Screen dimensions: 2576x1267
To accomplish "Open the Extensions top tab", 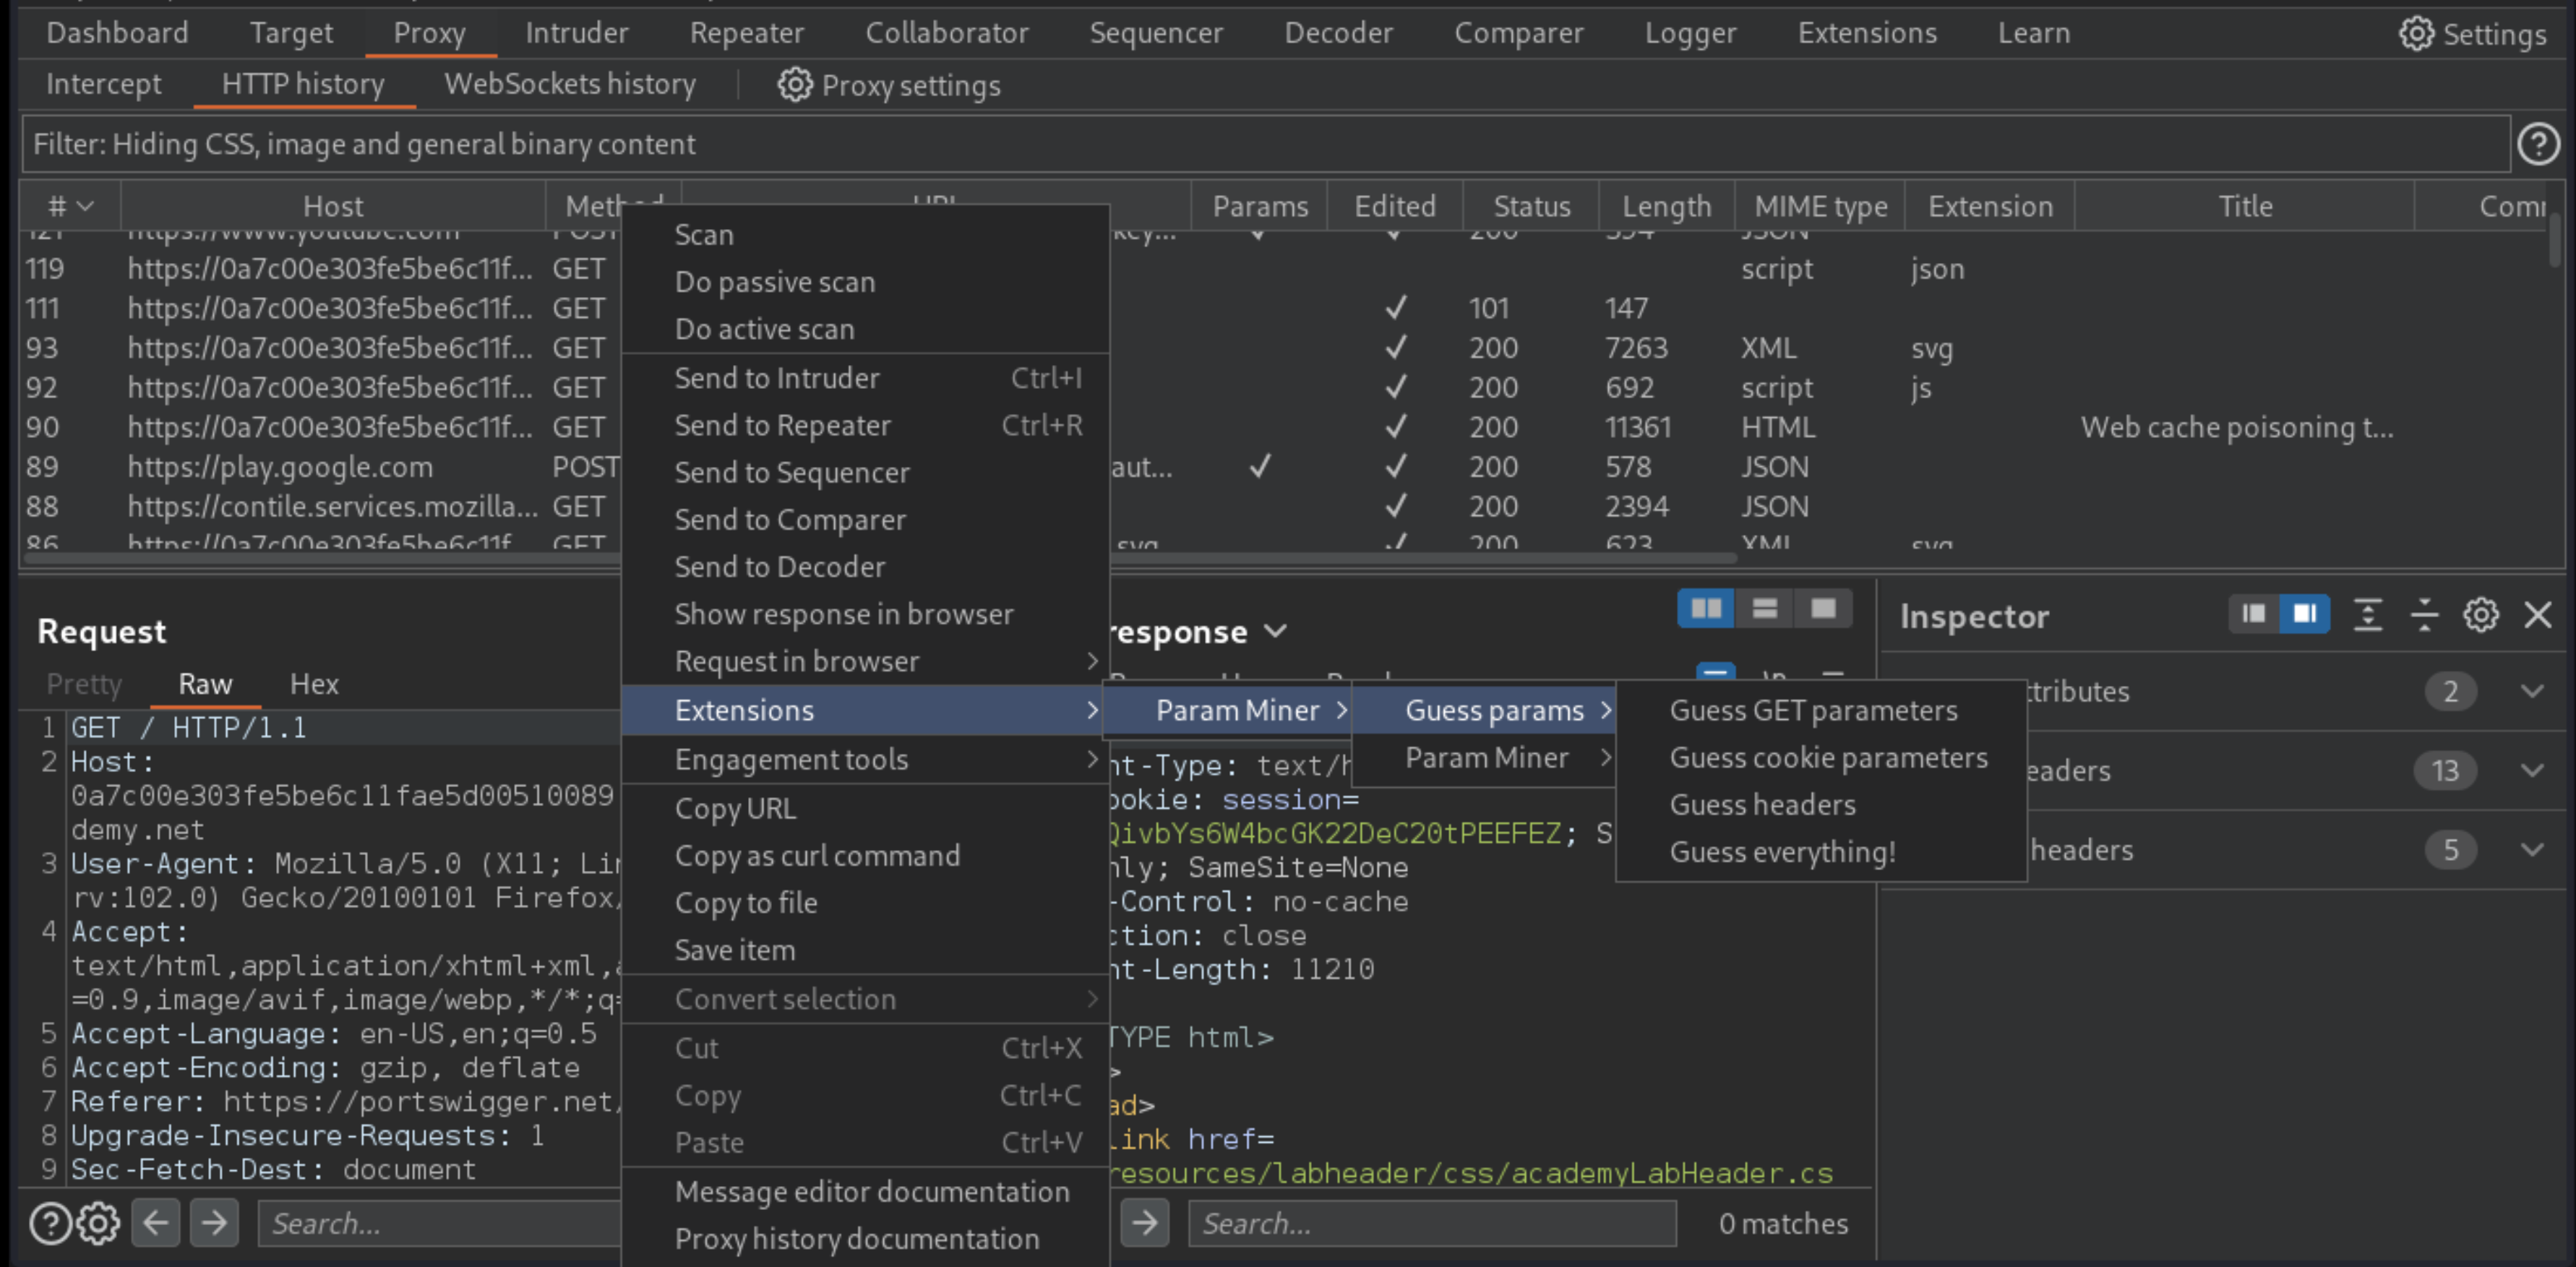I will click(1866, 33).
